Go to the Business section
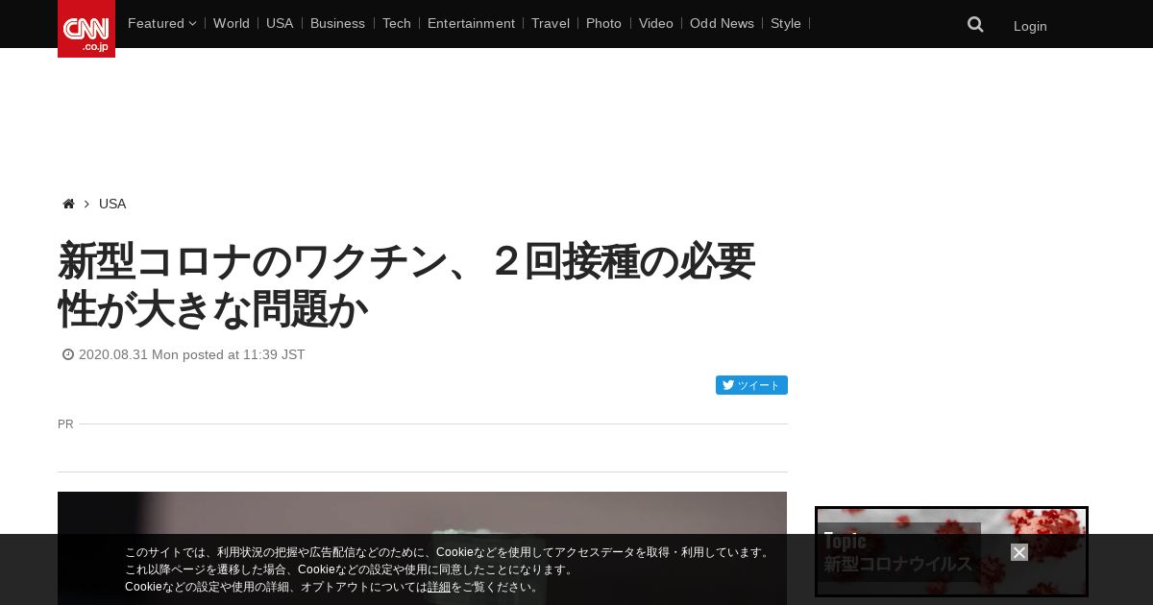 tap(337, 23)
